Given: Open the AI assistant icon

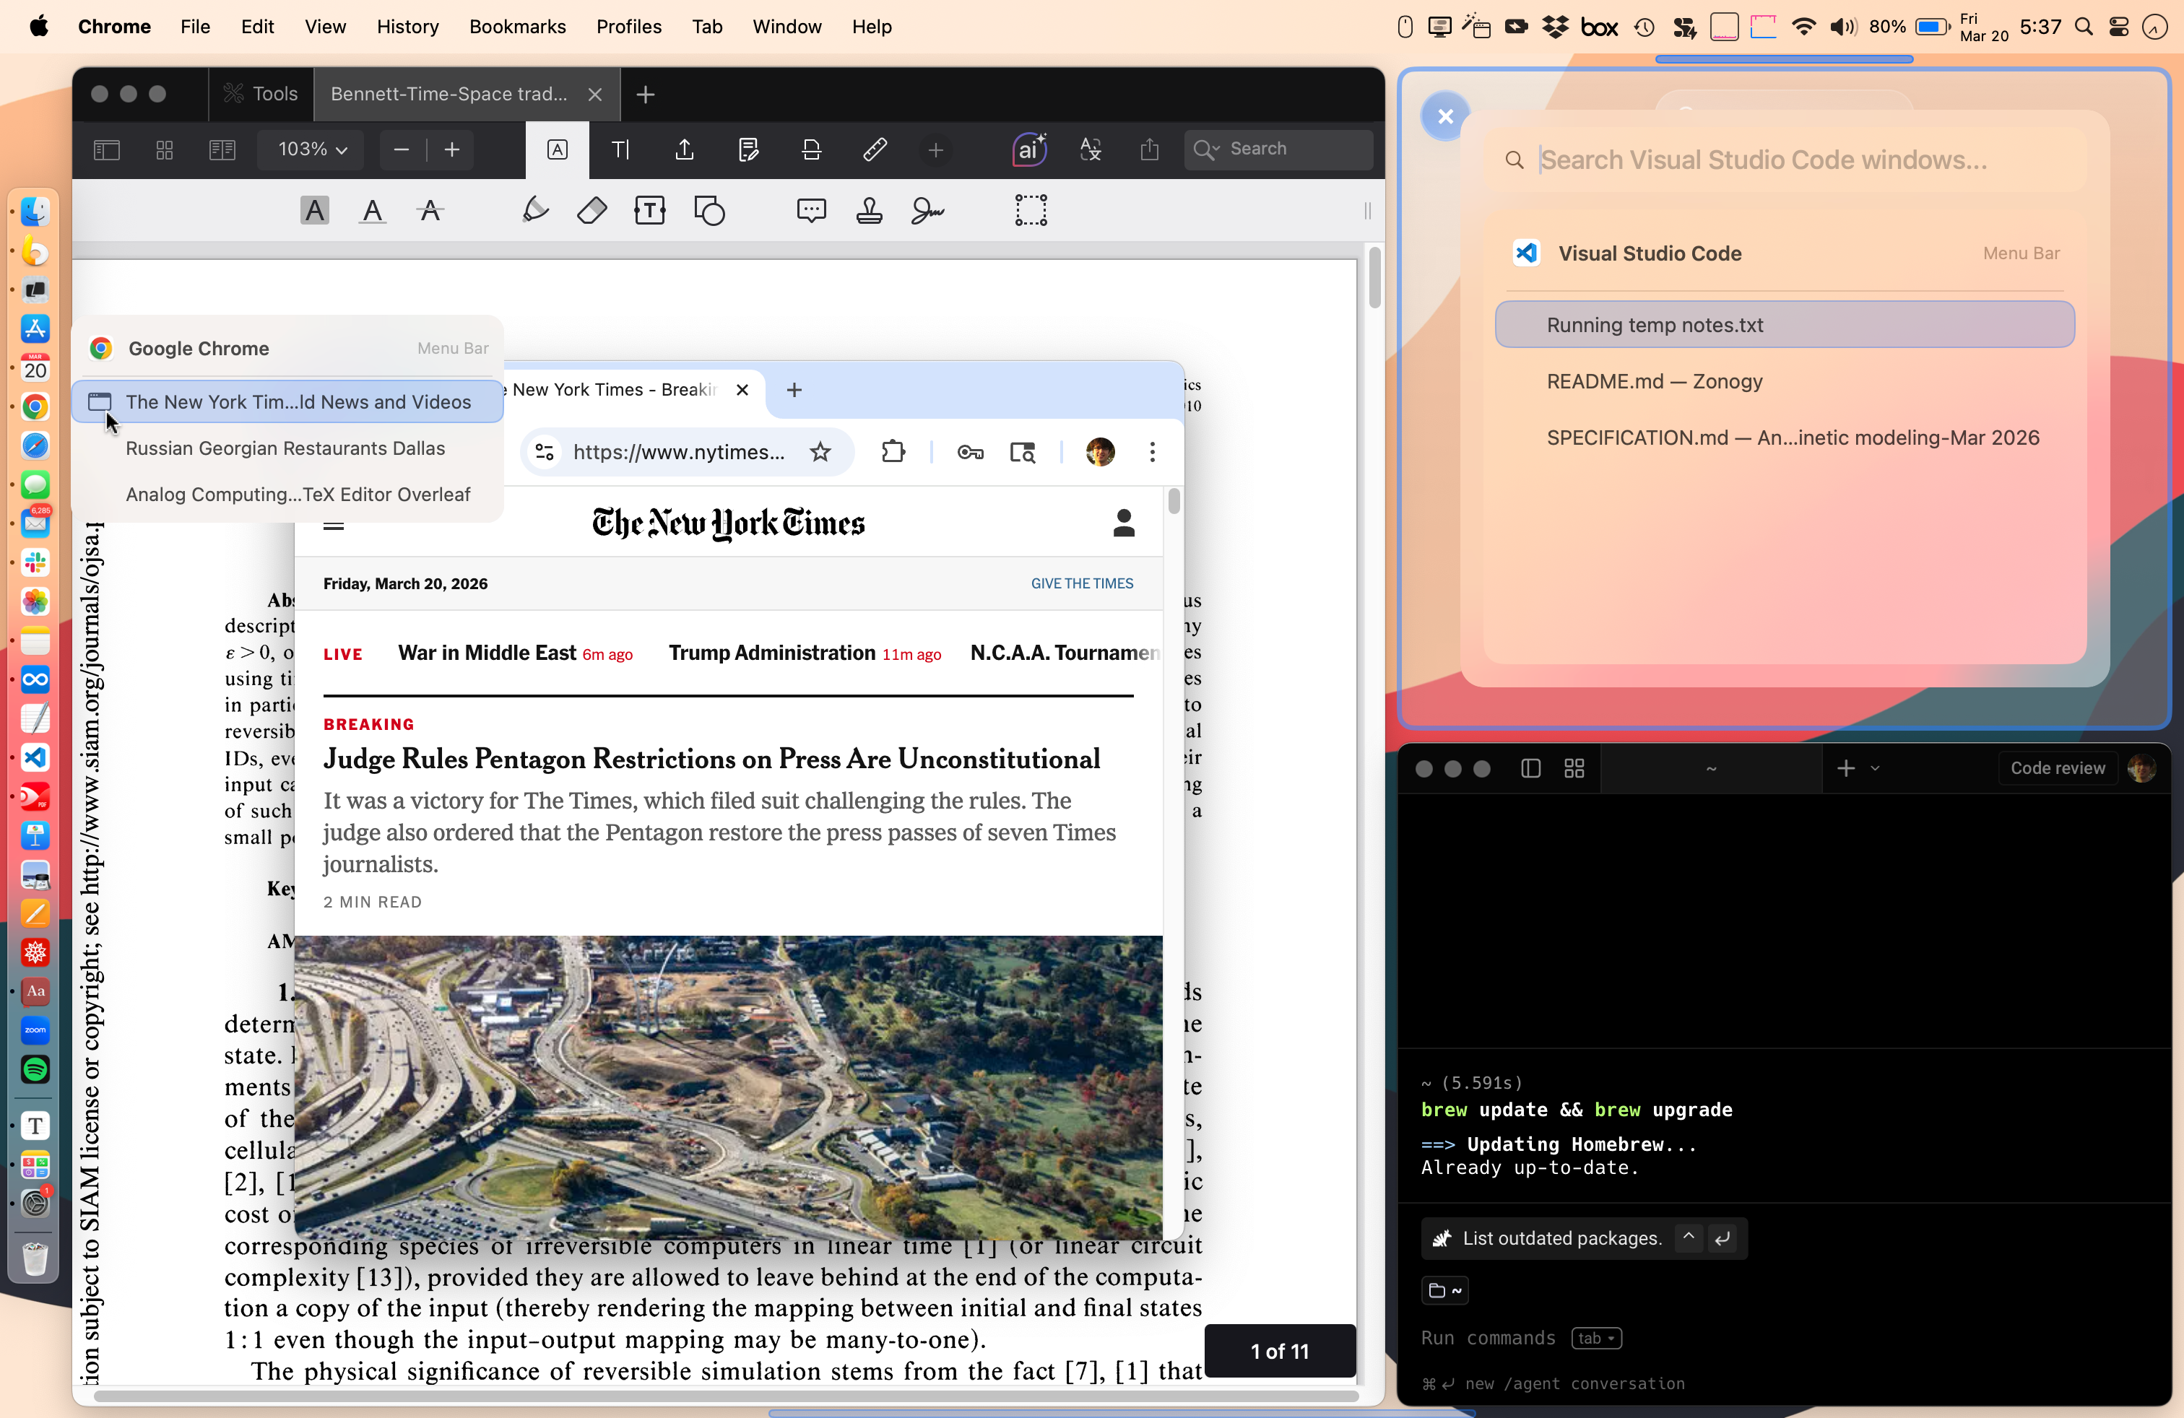Looking at the screenshot, I should [x=1030, y=149].
